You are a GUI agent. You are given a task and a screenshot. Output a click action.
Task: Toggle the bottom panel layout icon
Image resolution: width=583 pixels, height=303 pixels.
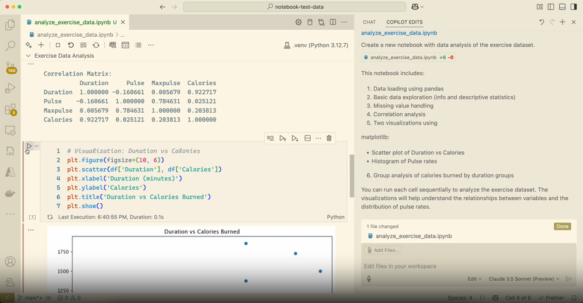[562, 6]
